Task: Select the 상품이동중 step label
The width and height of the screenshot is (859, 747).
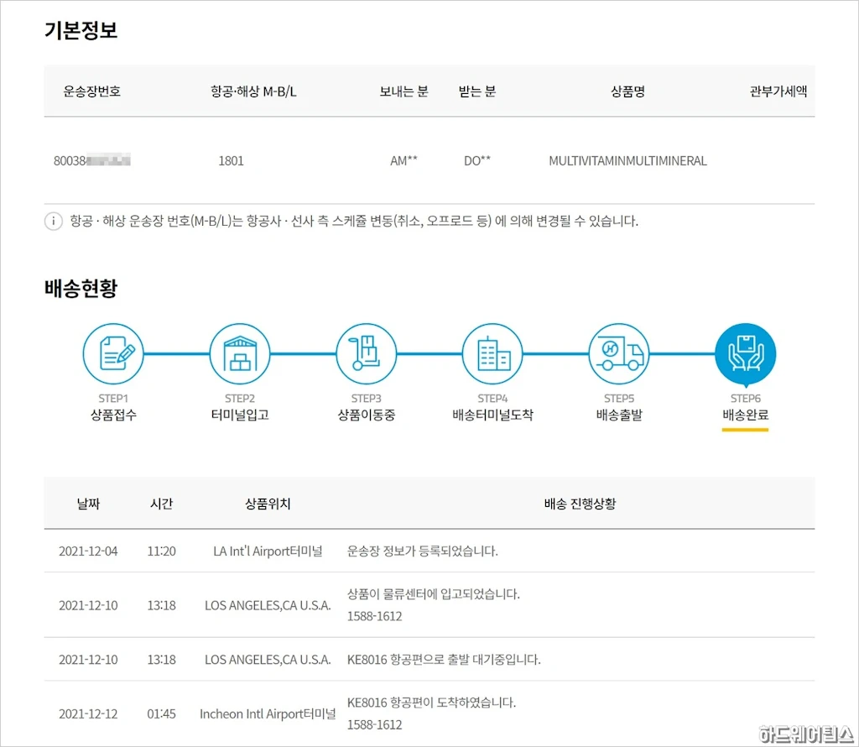Action: pyautogui.click(x=366, y=415)
